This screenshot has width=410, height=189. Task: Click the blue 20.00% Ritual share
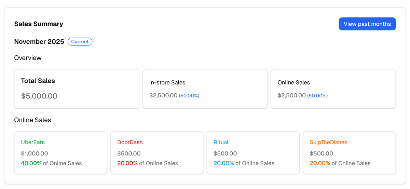(224, 163)
